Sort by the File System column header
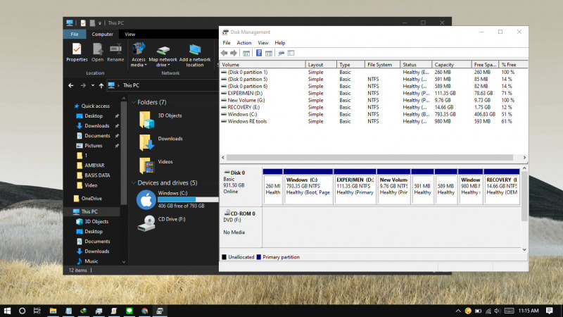This screenshot has width=563, height=317. (x=382, y=65)
